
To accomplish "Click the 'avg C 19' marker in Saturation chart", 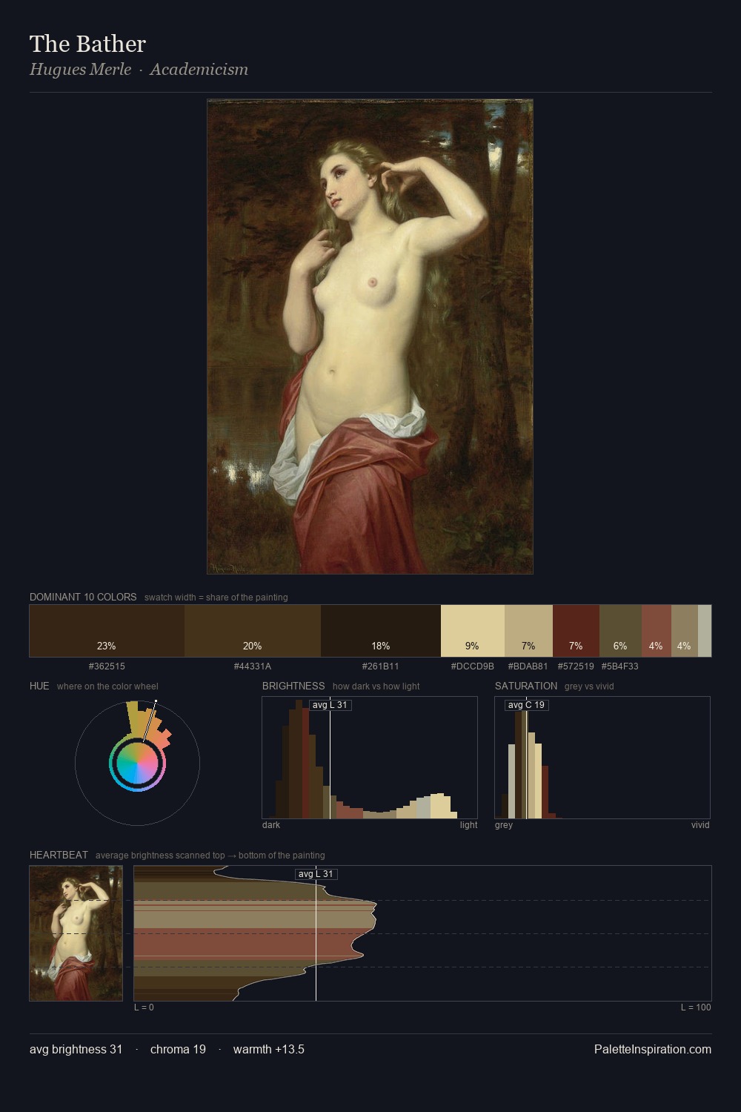I will [527, 705].
